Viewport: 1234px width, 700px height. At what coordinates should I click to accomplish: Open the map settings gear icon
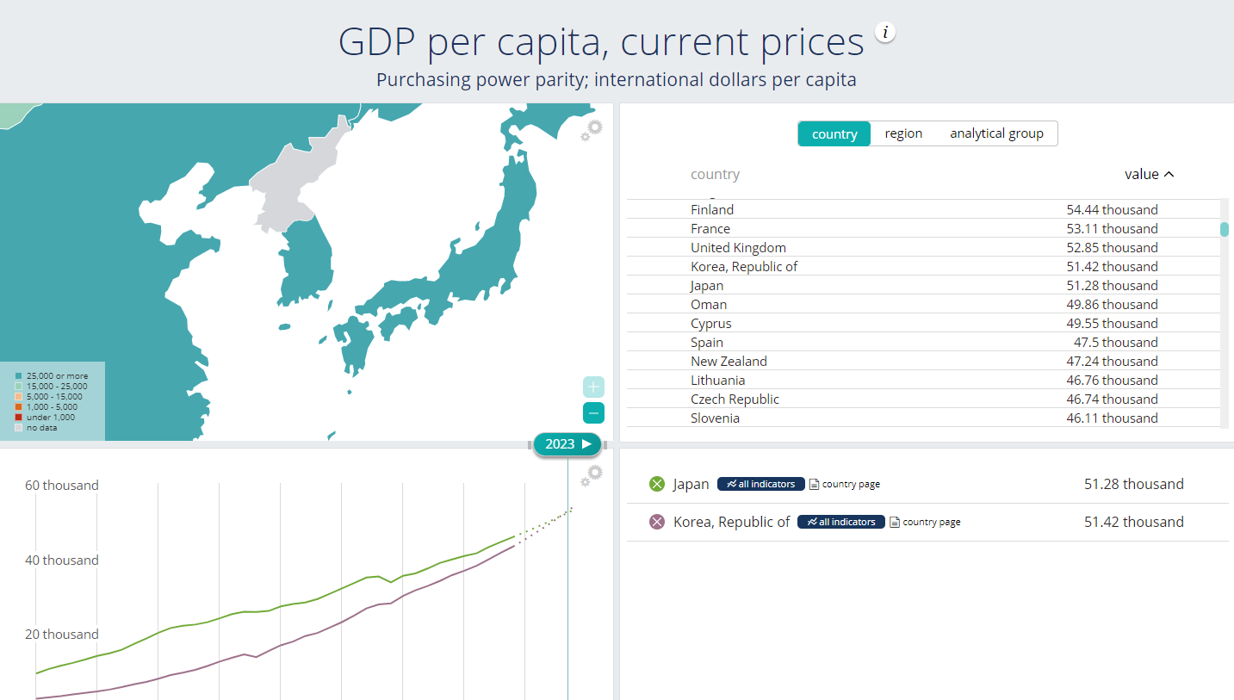[593, 128]
